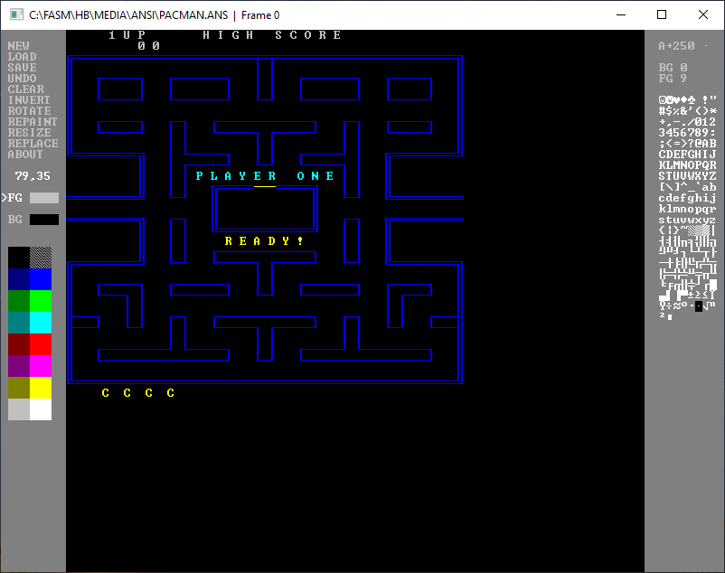Viewport: 725px width, 573px height.
Task: Pick the dark red palette color
Action: click(x=18, y=344)
